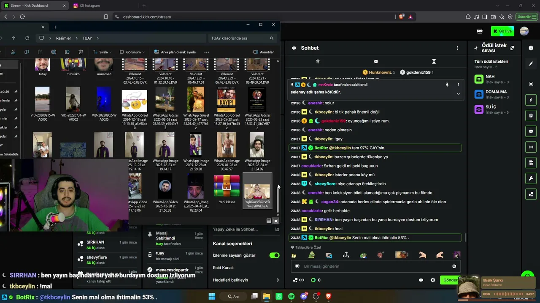Click the rename icon in File Explorer toolbar

tap(54, 52)
